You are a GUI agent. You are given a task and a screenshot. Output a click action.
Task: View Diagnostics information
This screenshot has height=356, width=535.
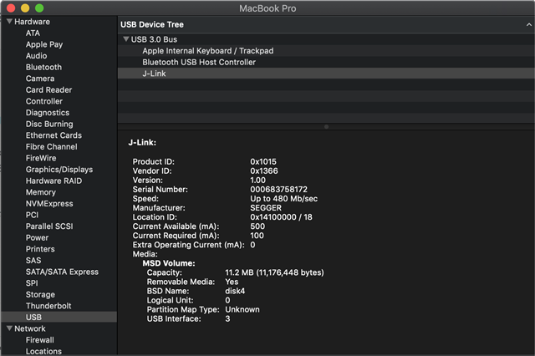48,113
